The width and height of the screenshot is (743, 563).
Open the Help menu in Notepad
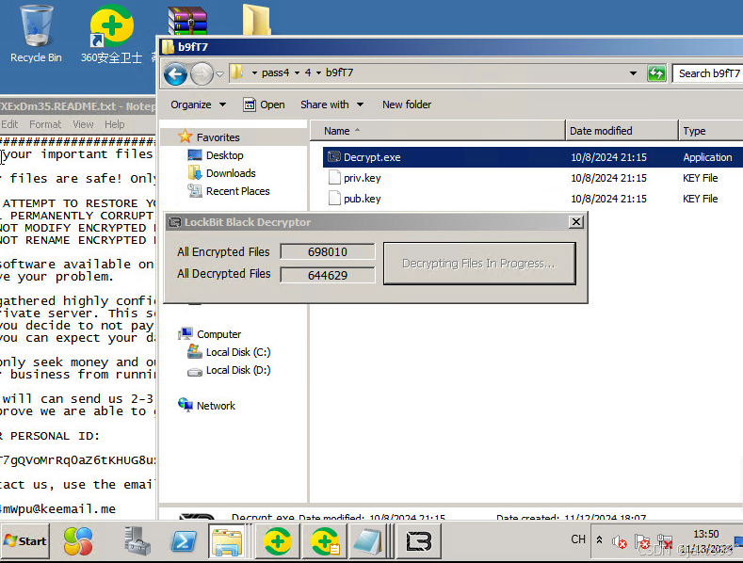coord(114,124)
